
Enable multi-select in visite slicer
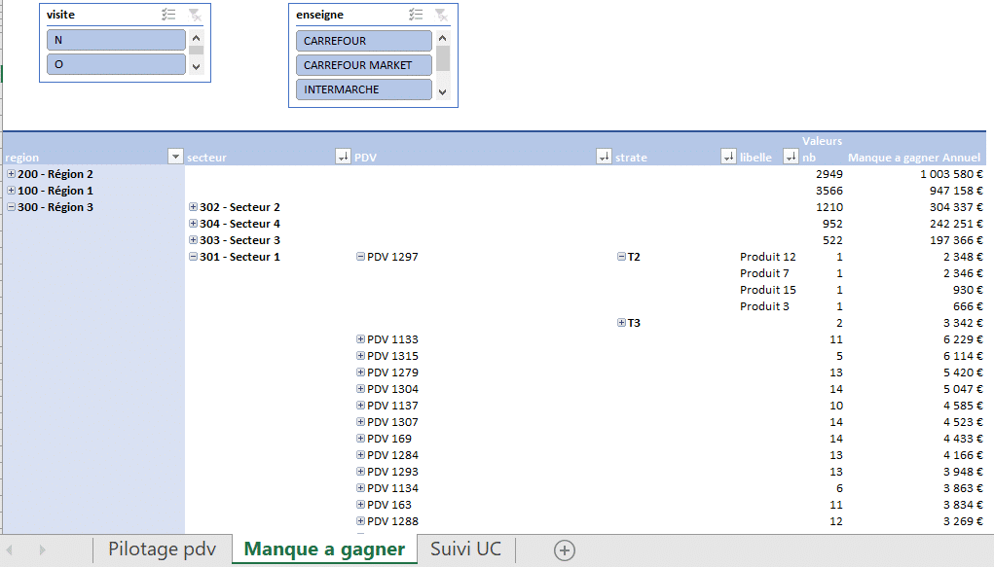168,15
